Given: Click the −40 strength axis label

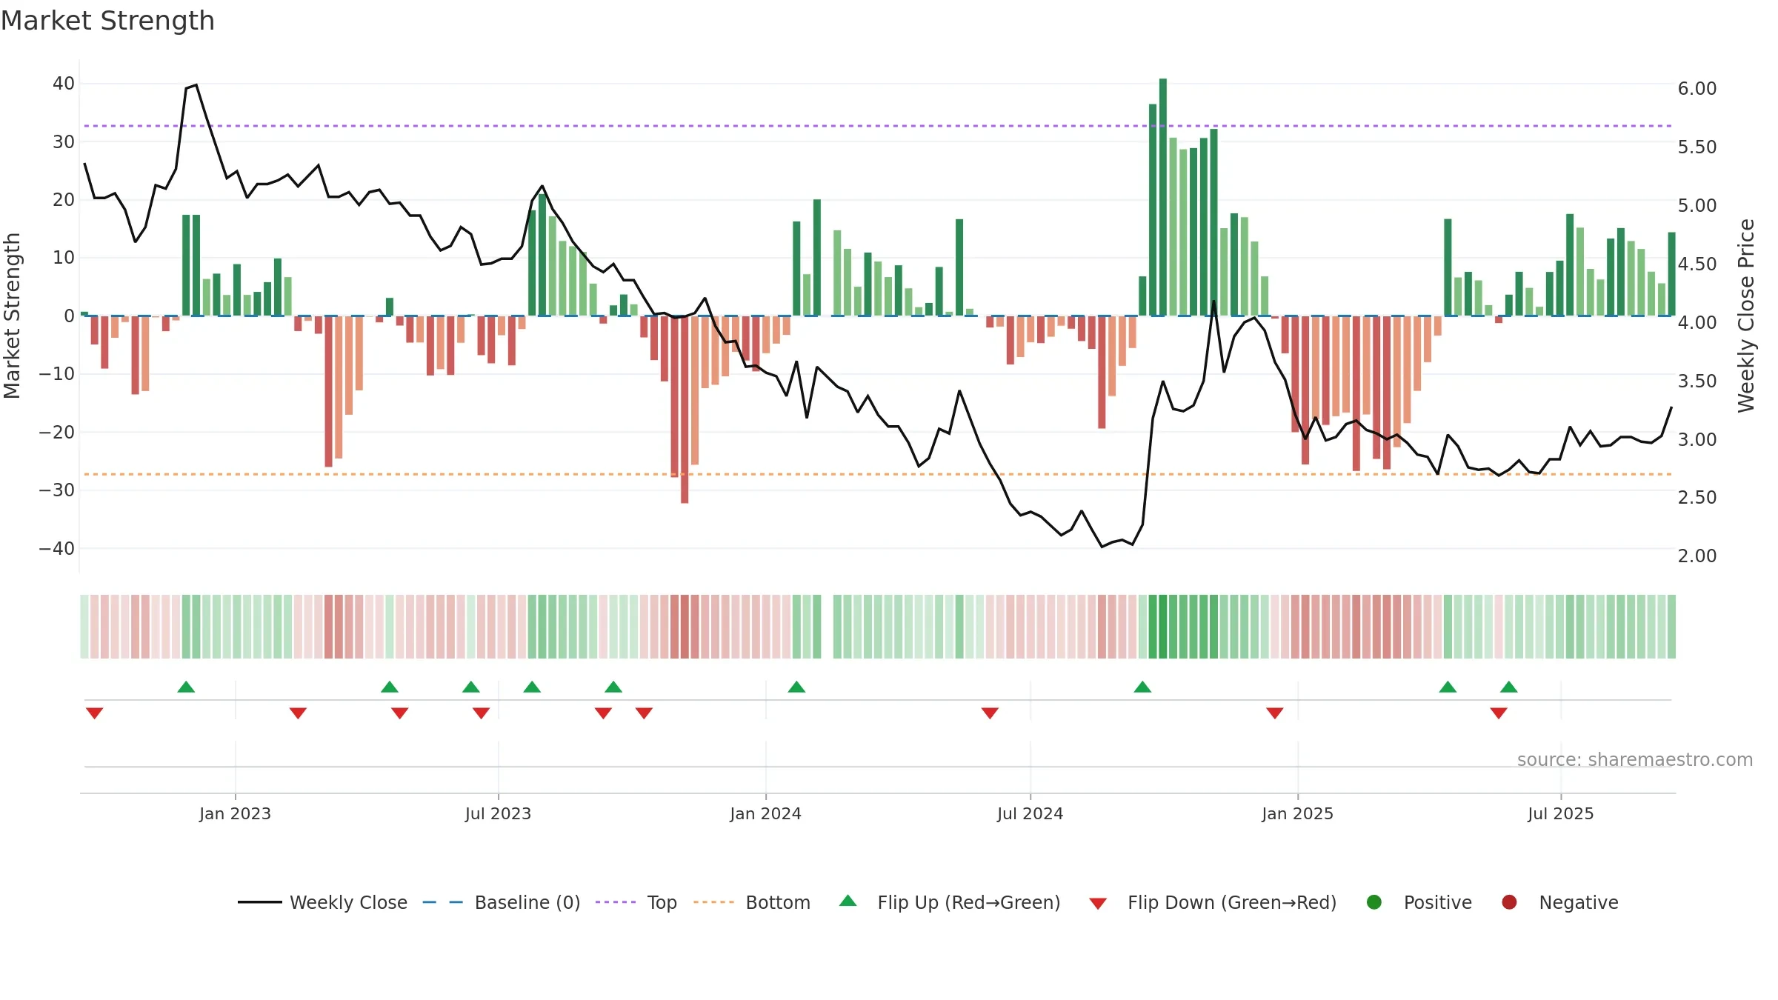Looking at the screenshot, I should point(56,548).
